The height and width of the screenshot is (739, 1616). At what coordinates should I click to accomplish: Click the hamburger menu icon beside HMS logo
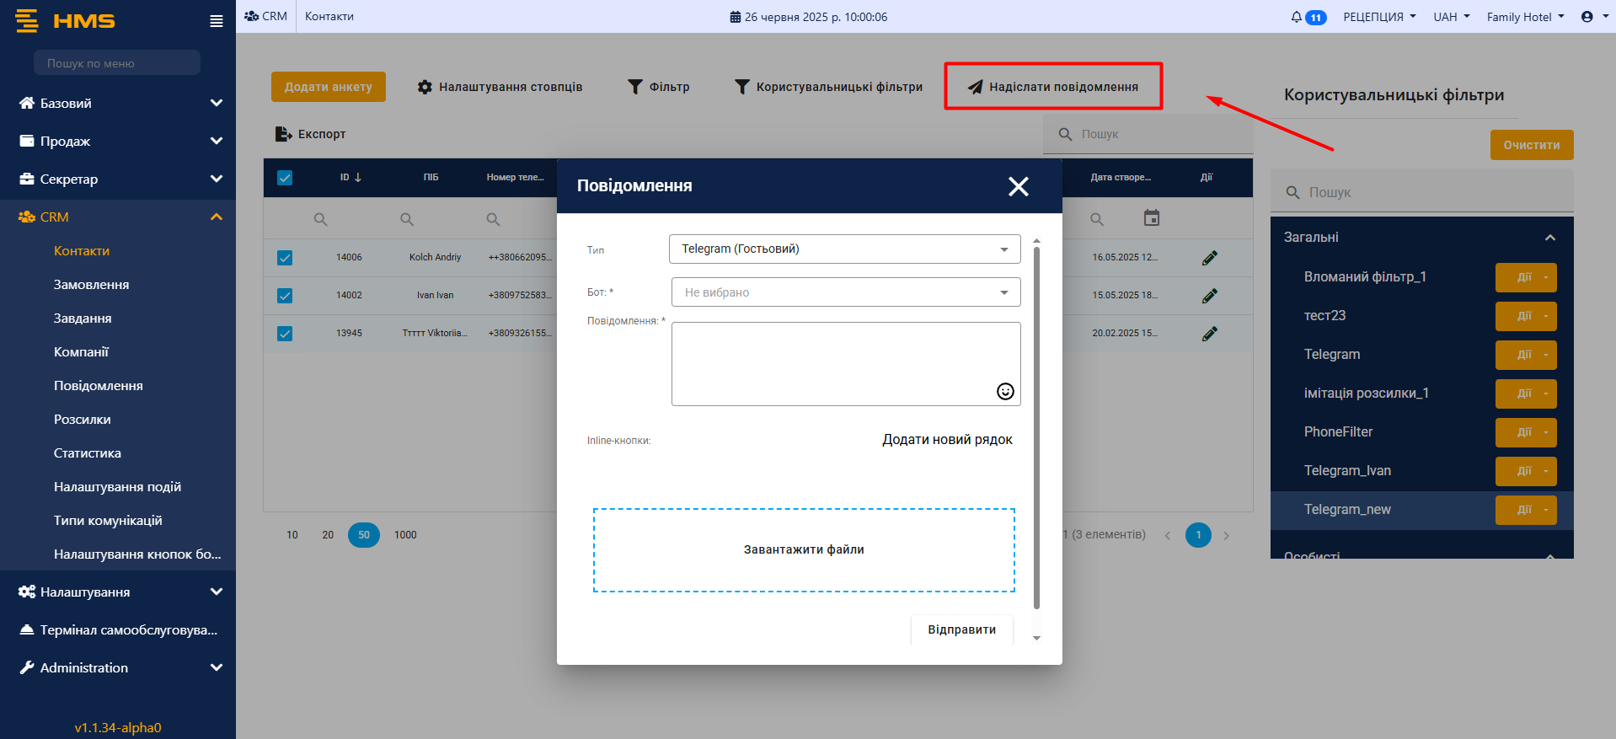click(217, 21)
